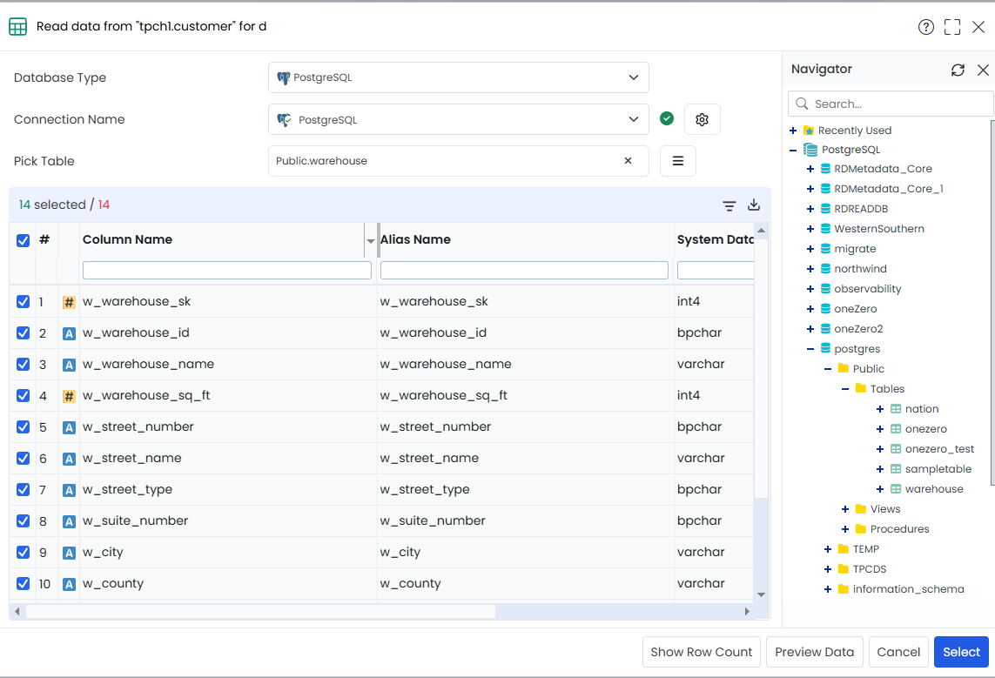Click the download columns icon

pyautogui.click(x=754, y=205)
